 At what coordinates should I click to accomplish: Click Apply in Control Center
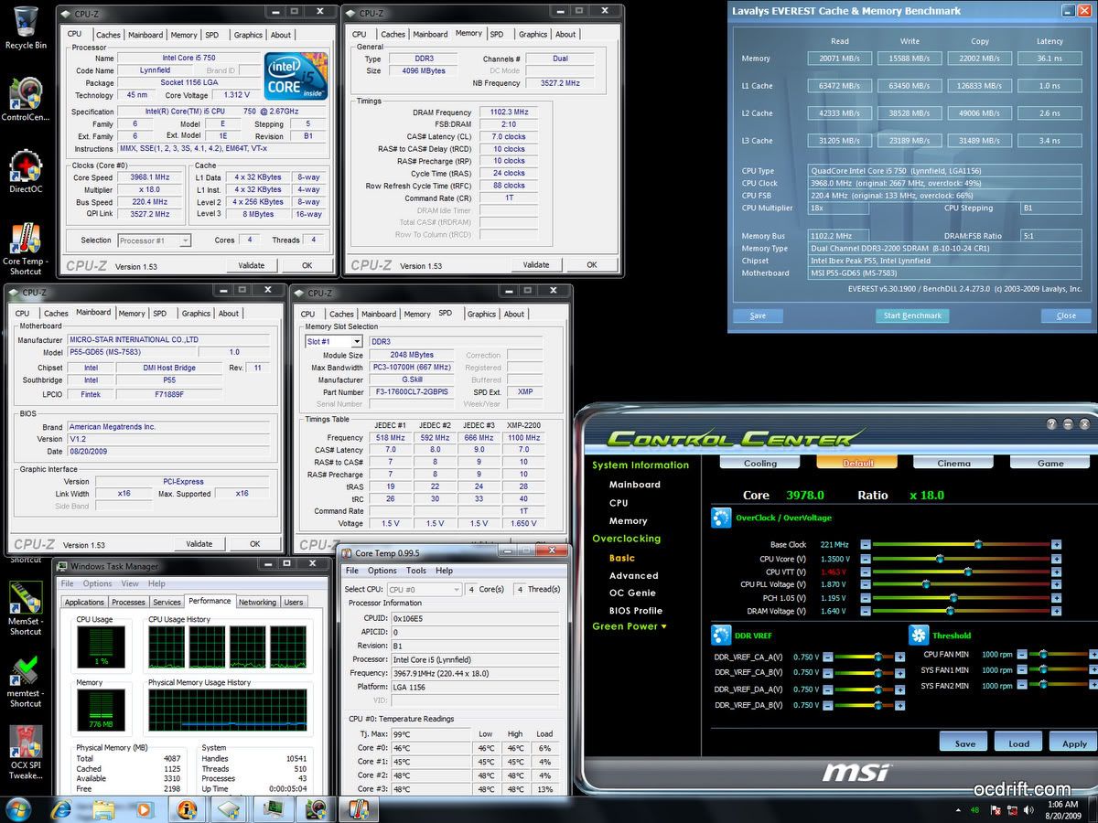click(x=1073, y=743)
